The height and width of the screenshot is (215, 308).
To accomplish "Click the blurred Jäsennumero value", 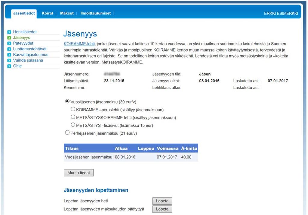I will click(x=112, y=74).
